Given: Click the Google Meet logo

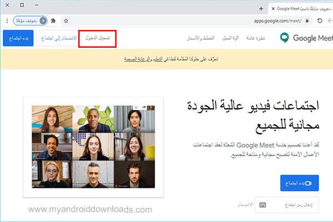Looking at the screenshot, I should [x=306, y=38].
